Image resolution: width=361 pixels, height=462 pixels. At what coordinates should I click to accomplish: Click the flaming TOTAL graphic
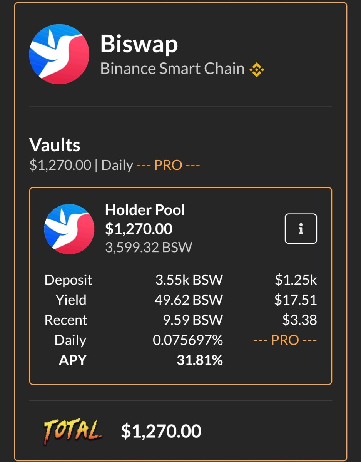coord(73,430)
